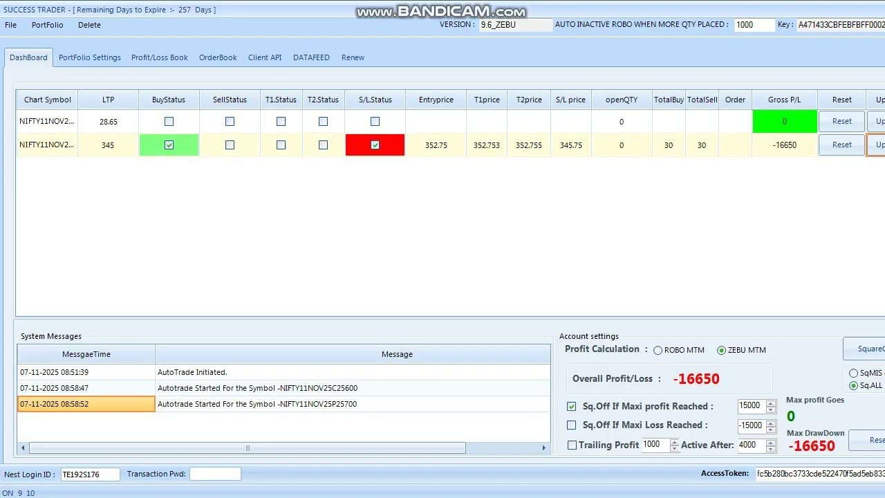
Task: Open the DATAFEED tab
Action: 311,57
